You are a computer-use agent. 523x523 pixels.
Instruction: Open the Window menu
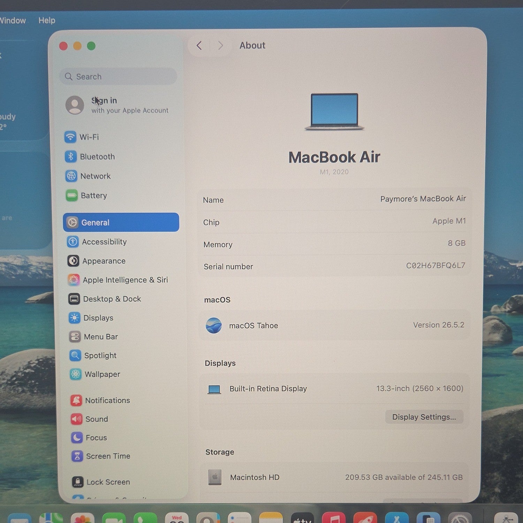[13, 20]
